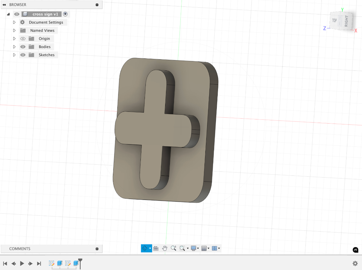Activate the Orbit tool in navigation bar
The height and width of the screenshot is (270, 362).
[x=145, y=248]
